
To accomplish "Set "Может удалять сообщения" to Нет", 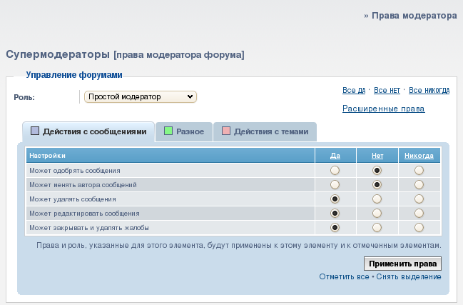I will [x=377, y=199].
